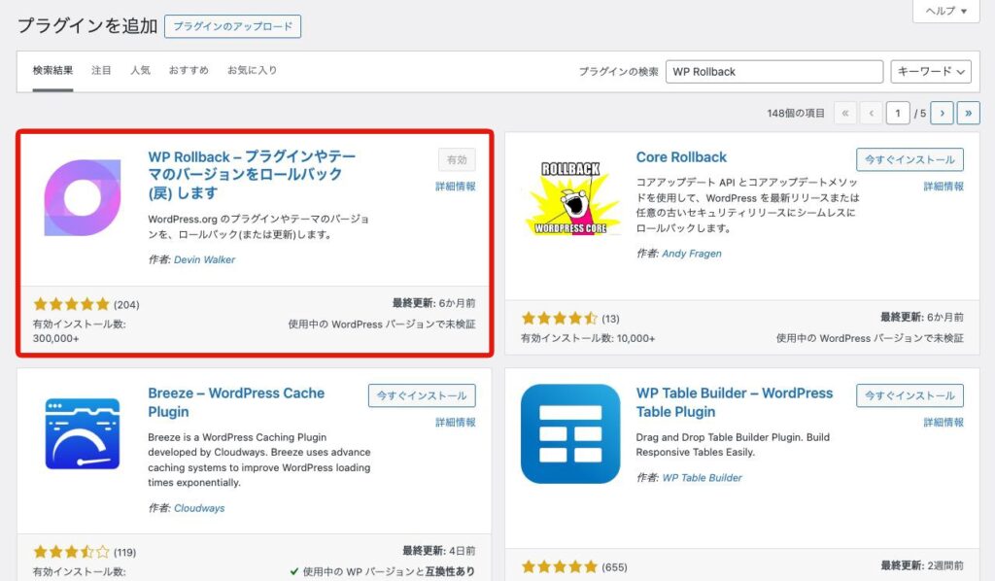The width and height of the screenshot is (995, 581).
Task: Click 有効インストール数: 10,000+ text
Action: [588, 339]
